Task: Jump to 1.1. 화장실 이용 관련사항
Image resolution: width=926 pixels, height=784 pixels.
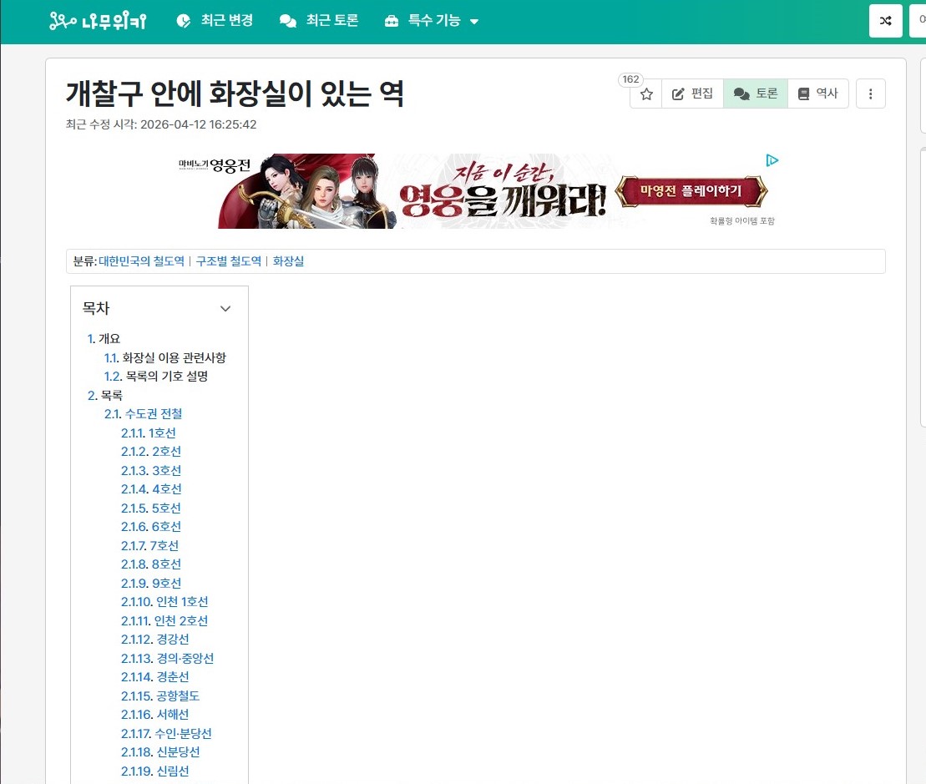Action: pos(164,357)
